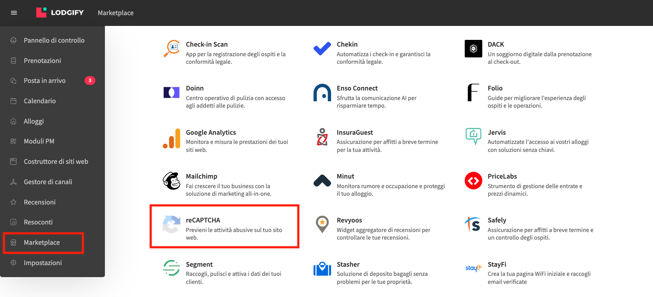Click text 'Previeni le attività abusive sul tuo sito web.'

click(234, 234)
